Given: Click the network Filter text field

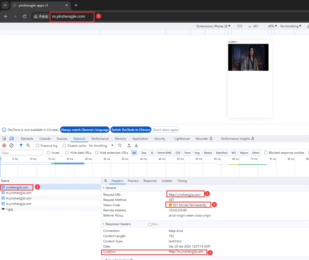Looking at the screenshot, I should [x=22, y=153].
